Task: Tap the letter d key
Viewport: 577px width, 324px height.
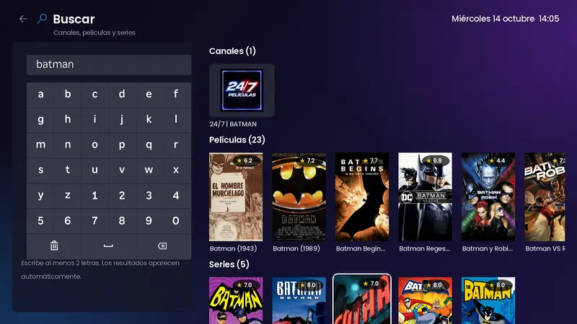Action: (x=122, y=94)
